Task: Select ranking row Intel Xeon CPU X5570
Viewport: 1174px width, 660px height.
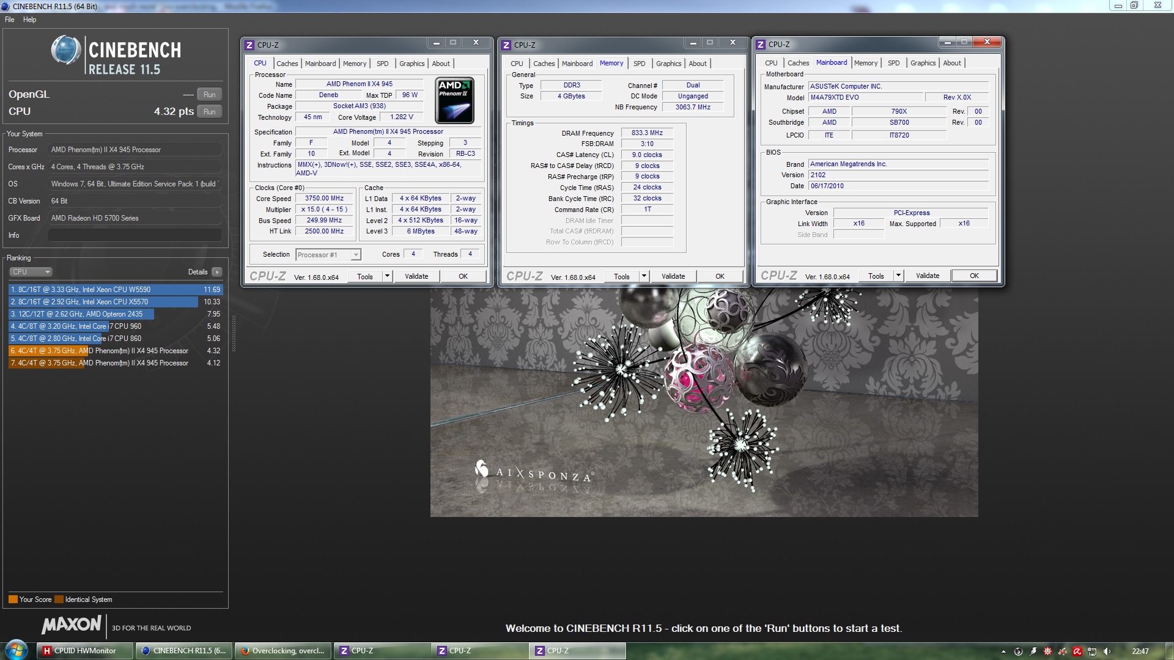Action: pos(116,302)
